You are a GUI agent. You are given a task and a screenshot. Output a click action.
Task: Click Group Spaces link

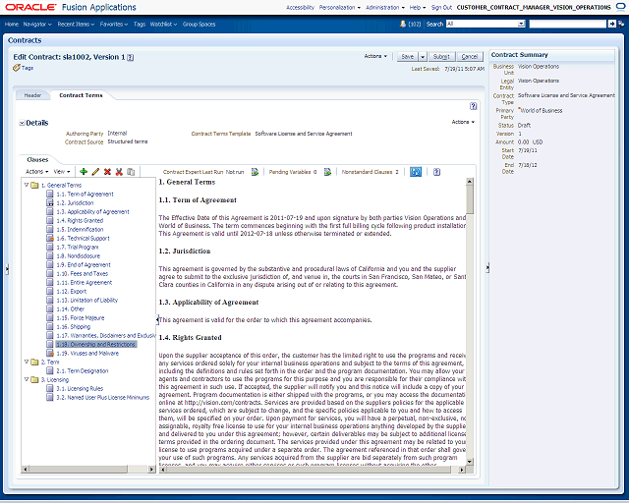199,24
